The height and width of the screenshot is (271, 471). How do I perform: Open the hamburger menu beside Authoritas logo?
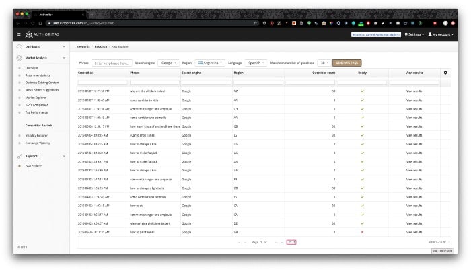[19, 34]
